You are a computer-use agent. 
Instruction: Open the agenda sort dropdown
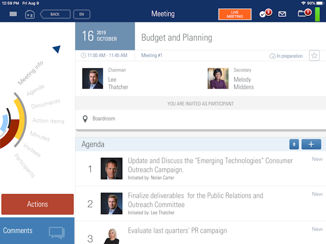pos(294,144)
